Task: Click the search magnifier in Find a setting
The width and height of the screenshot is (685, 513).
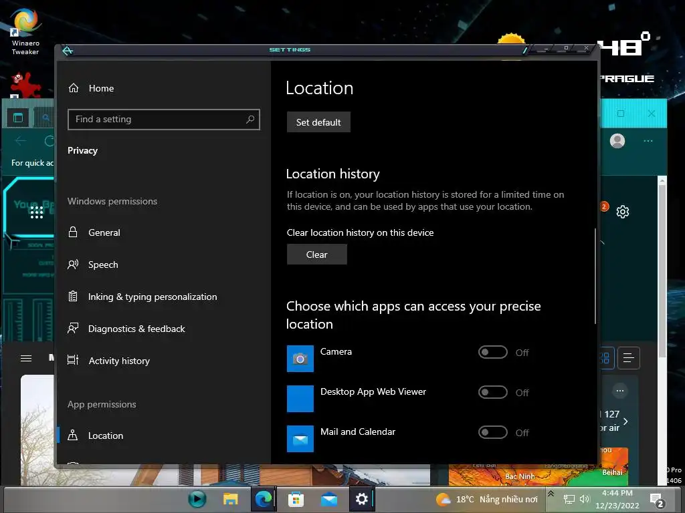Action: (x=250, y=119)
